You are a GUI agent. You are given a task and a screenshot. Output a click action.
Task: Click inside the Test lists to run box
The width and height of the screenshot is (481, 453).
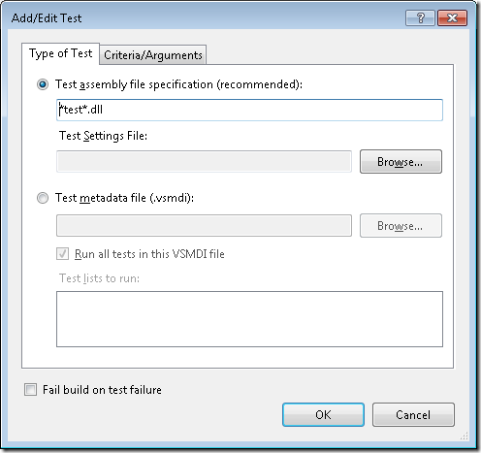point(249,319)
